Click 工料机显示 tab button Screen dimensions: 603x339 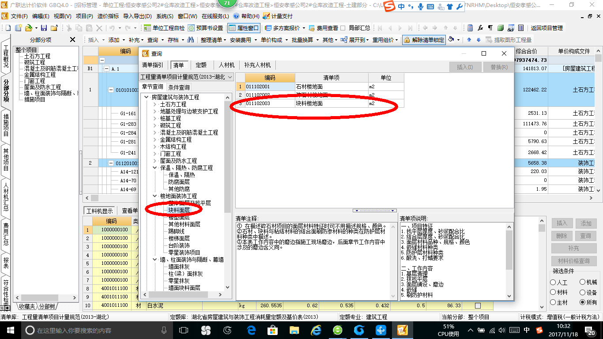point(100,211)
